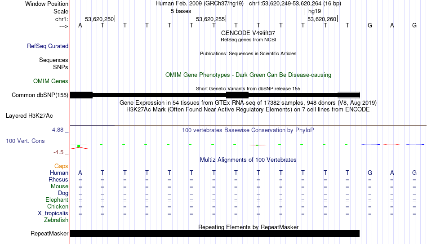The width and height of the screenshot is (427, 244).
Task: Click the sequence direction arrow -->
Action: [64, 26]
